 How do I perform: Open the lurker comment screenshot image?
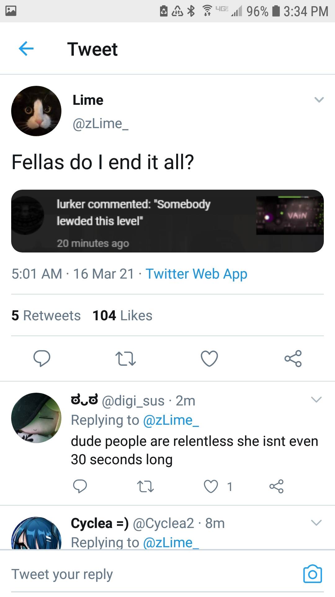(167, 221)
